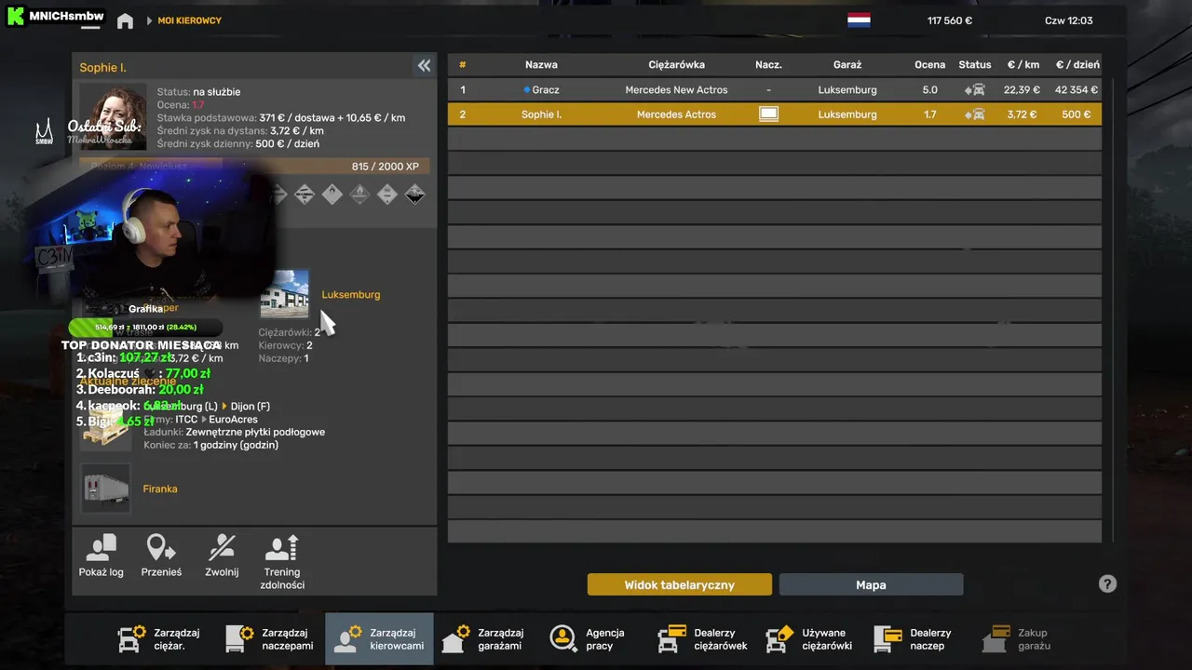Click the Luksemburg garage thumbnail
Viewport: 1192px width, 670px height.
pyautogui.click(x=284, y=294)
